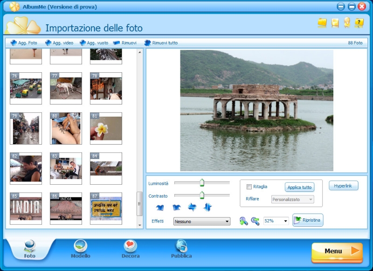373x271 pixels.
Task: Click the yellow open folder icon
Action: pos(322,23)
